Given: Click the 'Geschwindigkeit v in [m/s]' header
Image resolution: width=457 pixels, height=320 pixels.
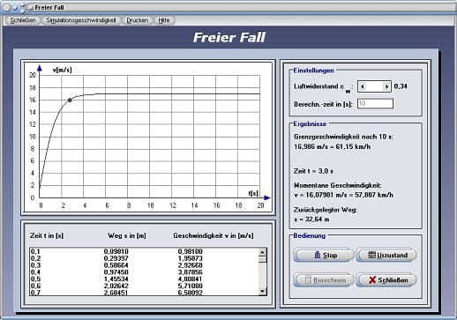Looking at the screenshot, I should 214,235.
